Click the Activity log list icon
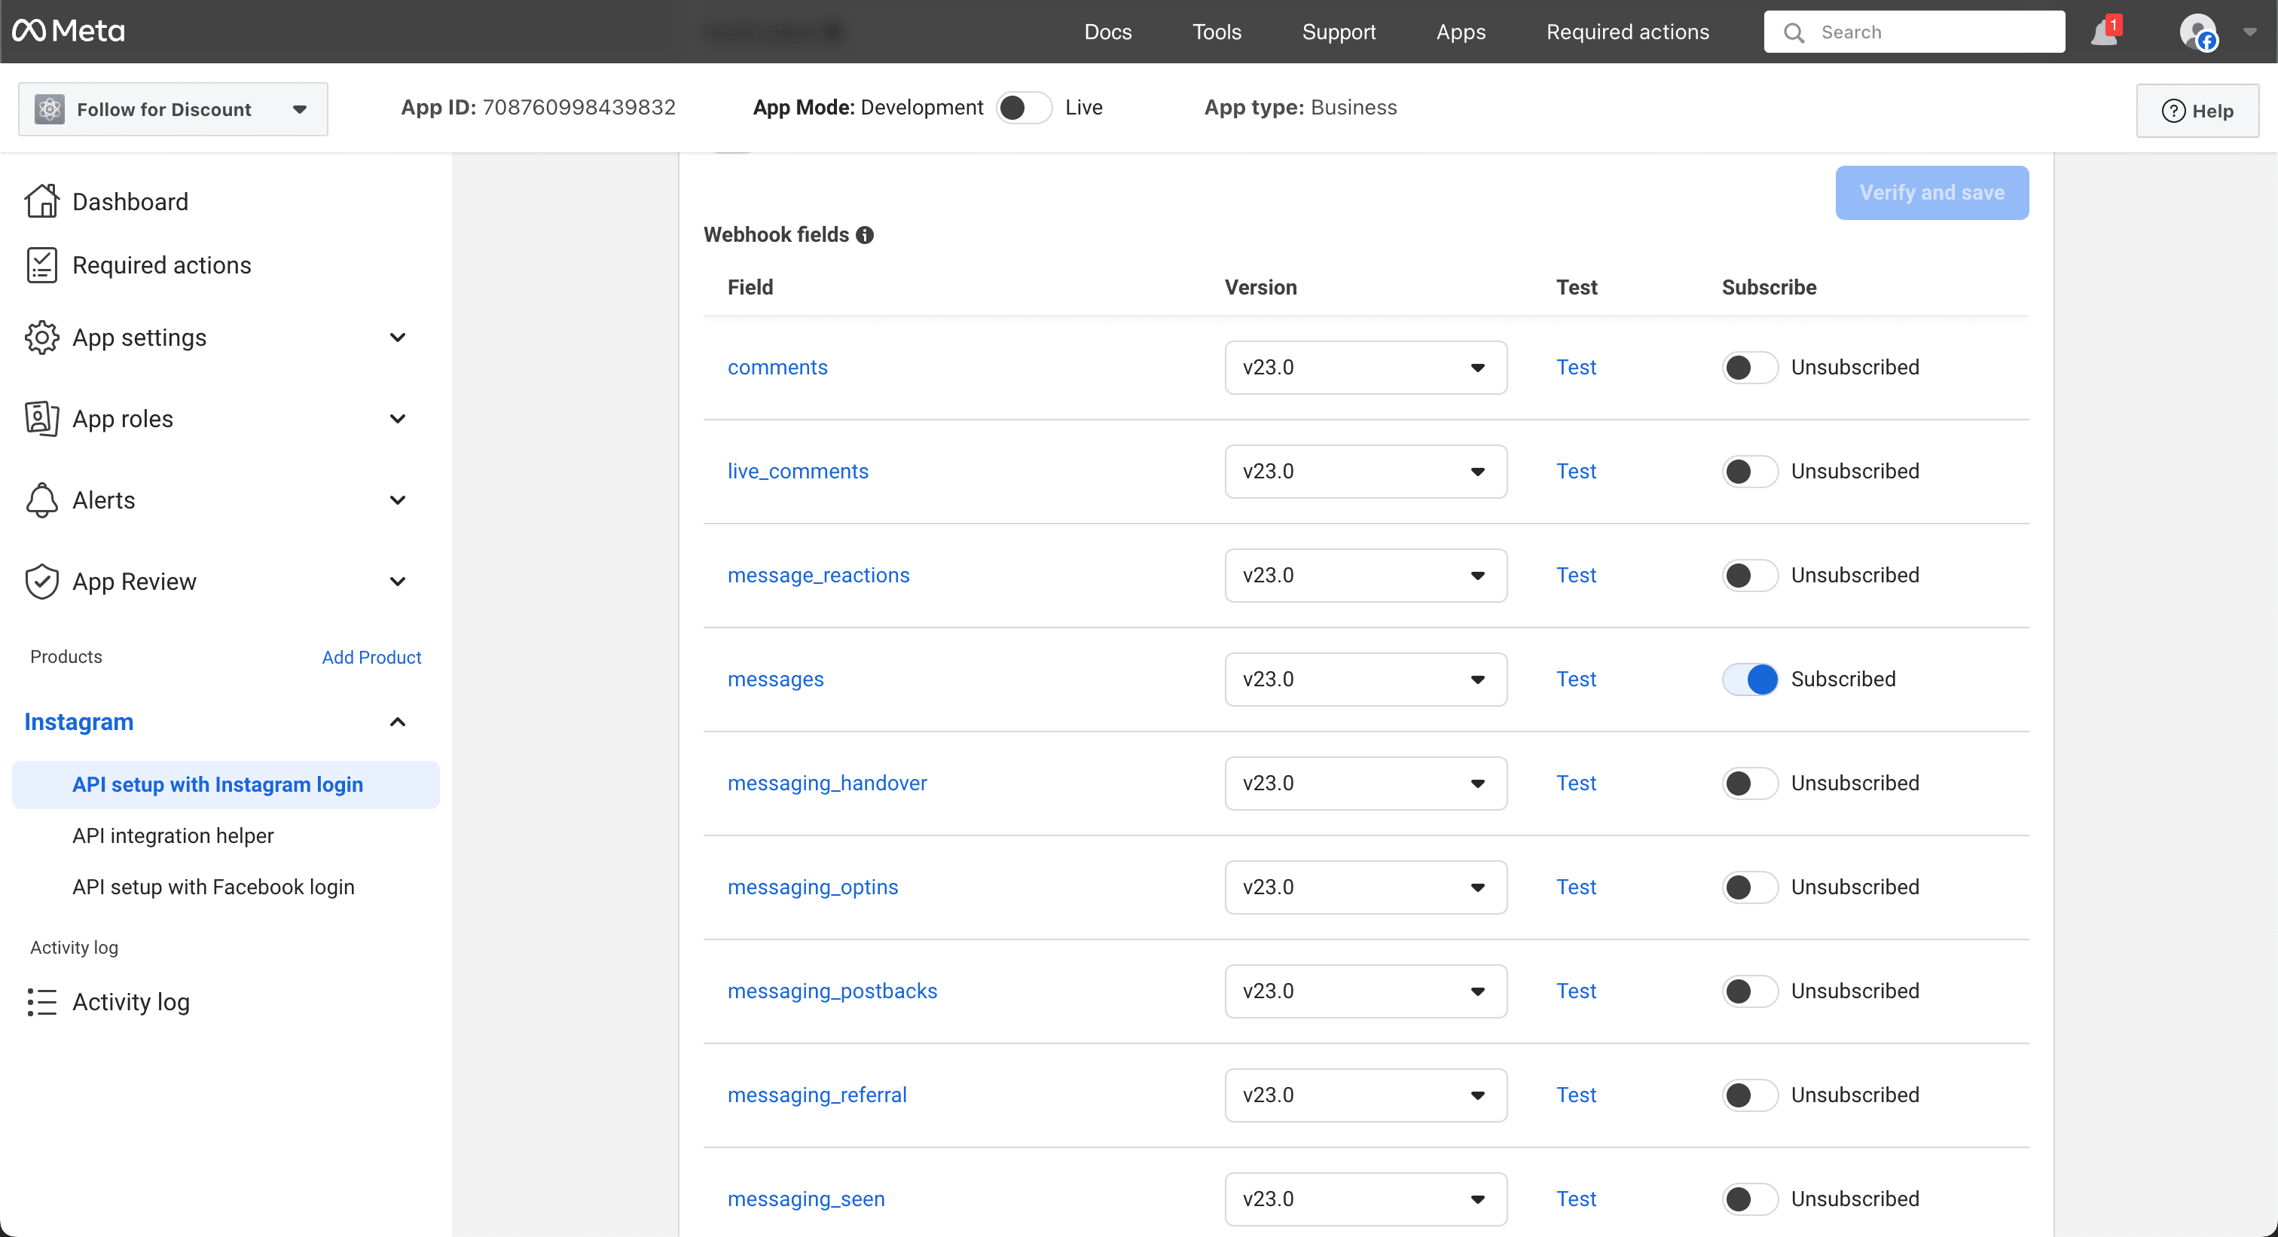2278x1237 pixels. tap(41, 1002)
